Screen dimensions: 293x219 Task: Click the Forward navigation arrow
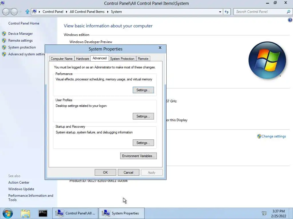[x=14, y=12]
